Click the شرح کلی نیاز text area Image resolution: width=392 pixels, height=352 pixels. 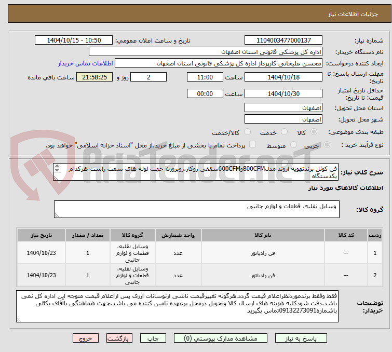196,172
